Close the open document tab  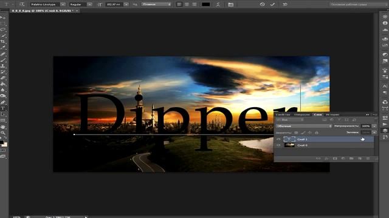coord(77,11)
